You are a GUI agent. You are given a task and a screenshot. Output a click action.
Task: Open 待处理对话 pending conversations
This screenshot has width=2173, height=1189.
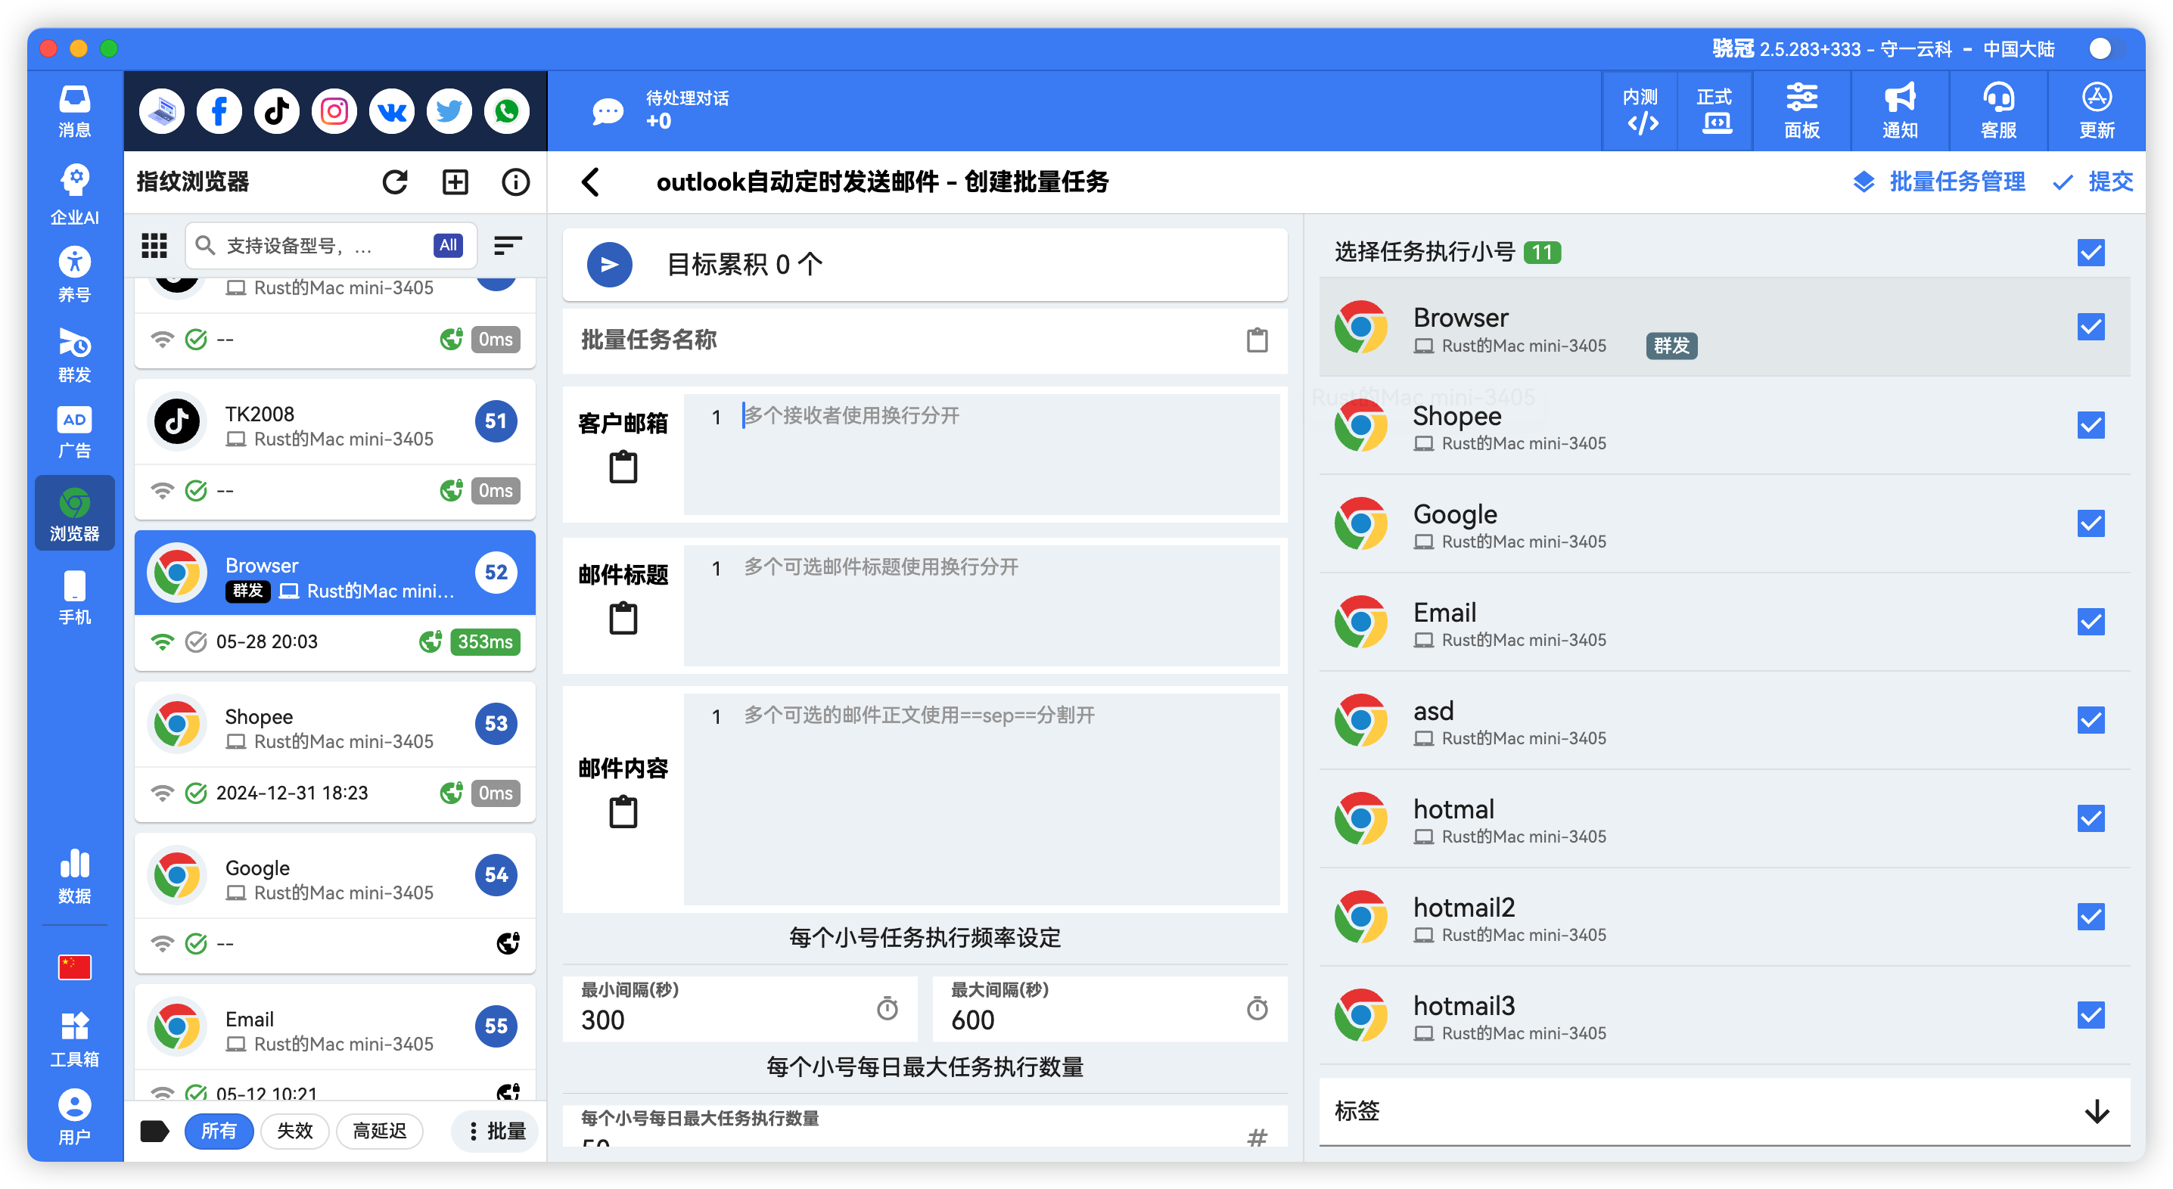(x=662, y=110)
